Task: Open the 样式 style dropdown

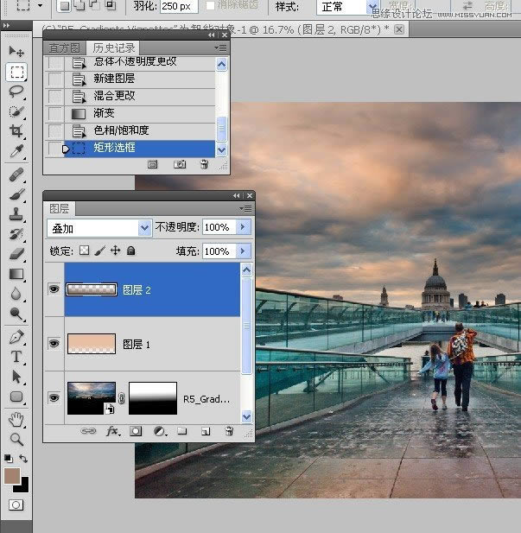Action: (x=373, y=7)
